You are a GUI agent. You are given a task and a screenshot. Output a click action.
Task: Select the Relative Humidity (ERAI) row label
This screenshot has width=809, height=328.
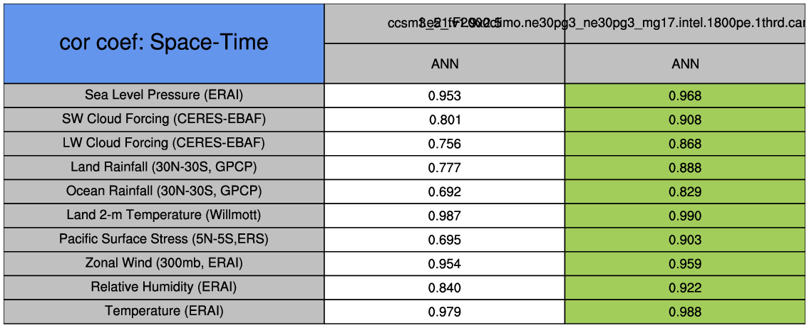click(164, 287)
